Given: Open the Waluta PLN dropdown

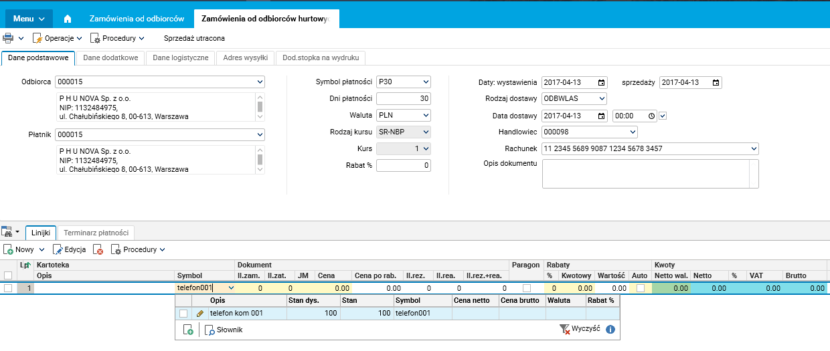Looking at the screenshot, I should tap(426, 115).
